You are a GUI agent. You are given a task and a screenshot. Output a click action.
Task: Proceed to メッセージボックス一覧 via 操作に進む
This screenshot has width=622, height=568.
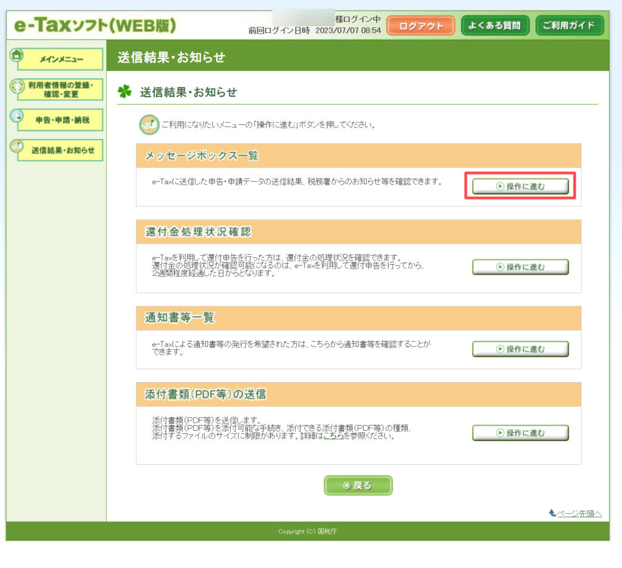(521, 186)
